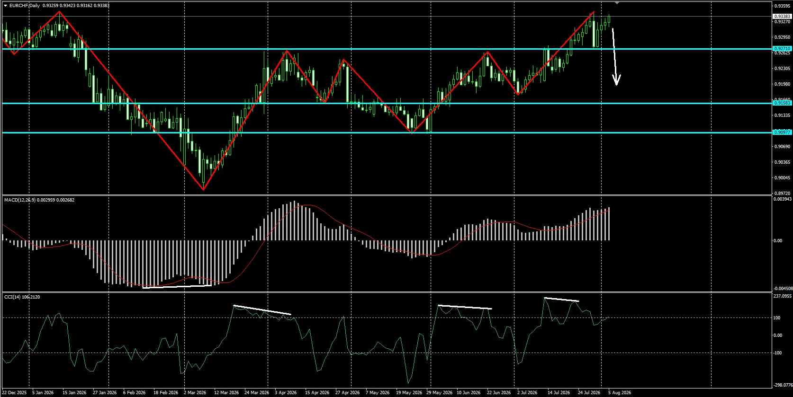Click the 22 Dec 2025 date label
This screenshot has width=793, height=397.
[x=15, y=393]
